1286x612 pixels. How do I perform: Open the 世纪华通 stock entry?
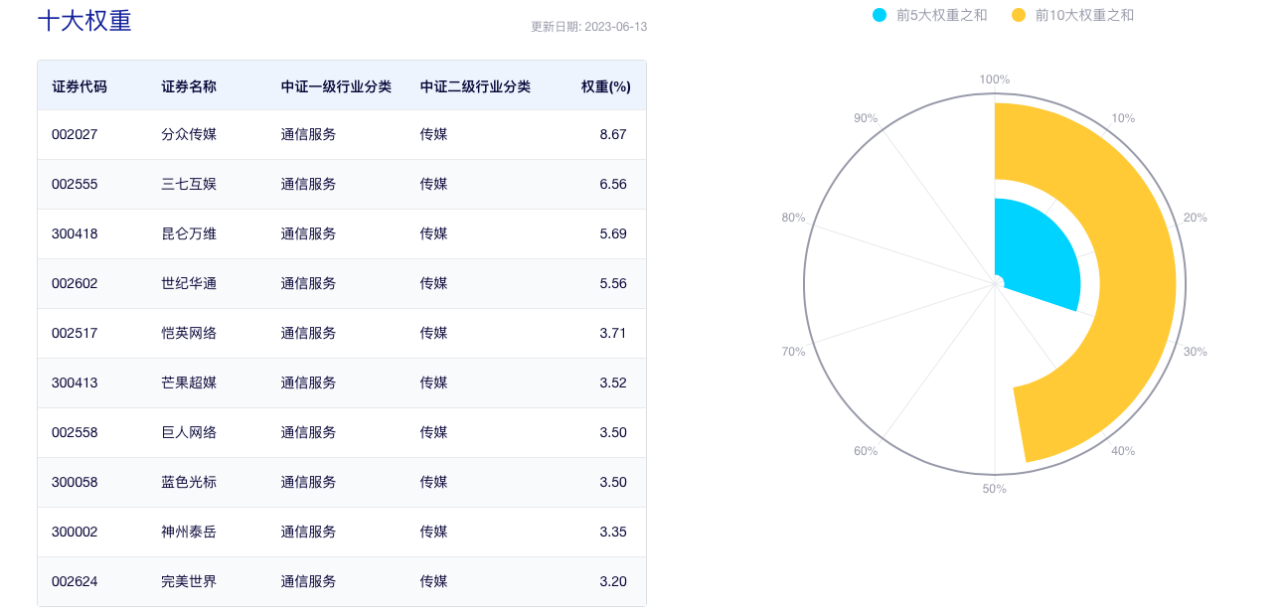[x=189, y=283]
